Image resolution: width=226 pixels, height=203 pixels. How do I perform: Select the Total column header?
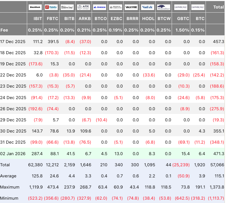[218, 7]
